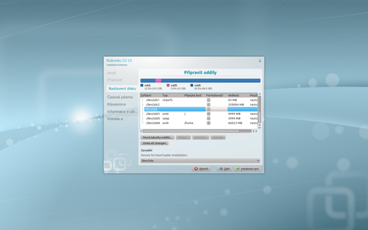Sort by the Typ column header
The image size is (368, 230).
(x=173, y=95)
